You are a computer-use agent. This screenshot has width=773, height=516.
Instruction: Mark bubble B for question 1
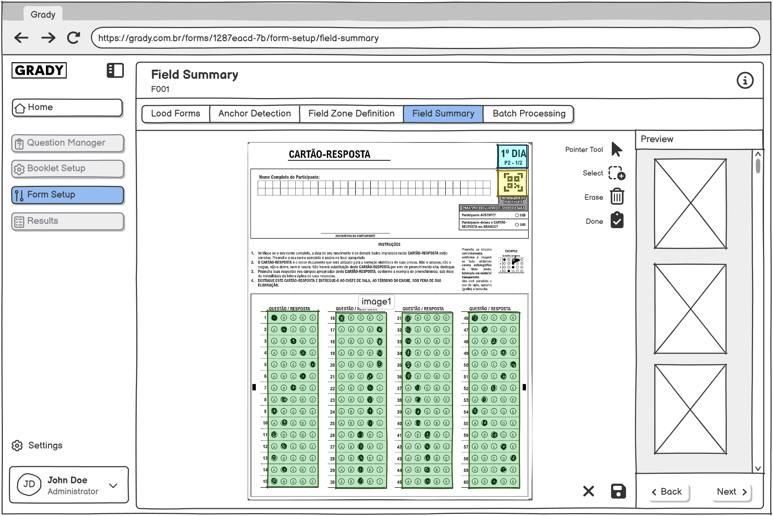point(283,317)
